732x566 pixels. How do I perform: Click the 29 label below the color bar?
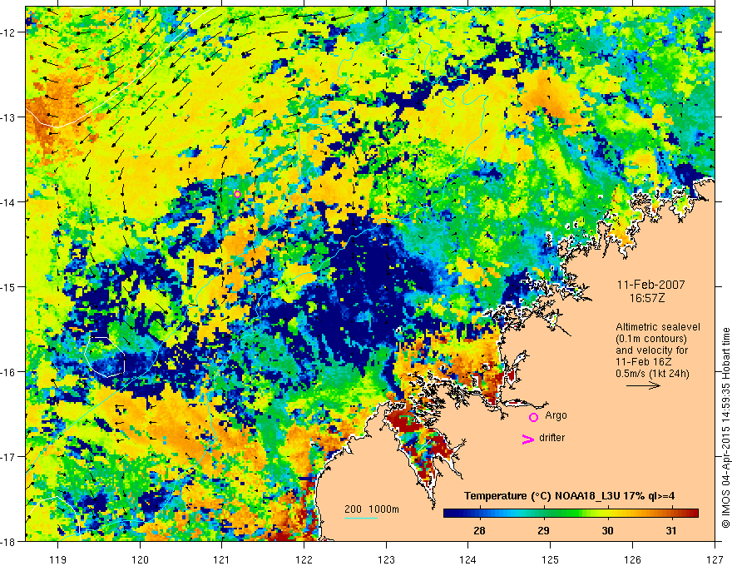pyautogui.click(x=543, y=531)
